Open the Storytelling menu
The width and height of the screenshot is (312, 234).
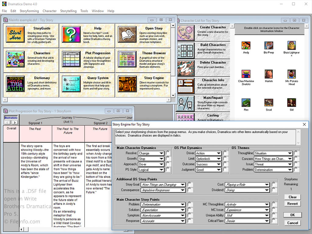tap(69, 11)
